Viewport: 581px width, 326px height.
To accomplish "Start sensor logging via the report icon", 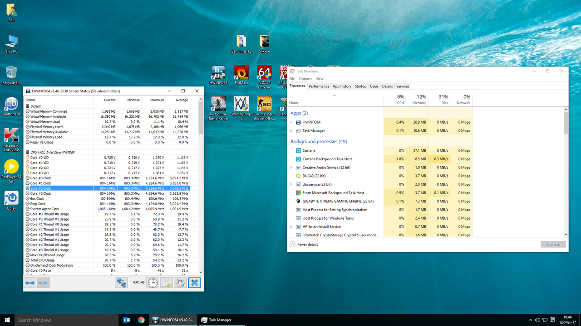I will (x=166, y=283).
